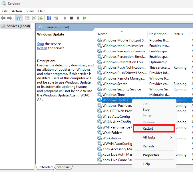Click the Stop the service link

coord(40,44)
